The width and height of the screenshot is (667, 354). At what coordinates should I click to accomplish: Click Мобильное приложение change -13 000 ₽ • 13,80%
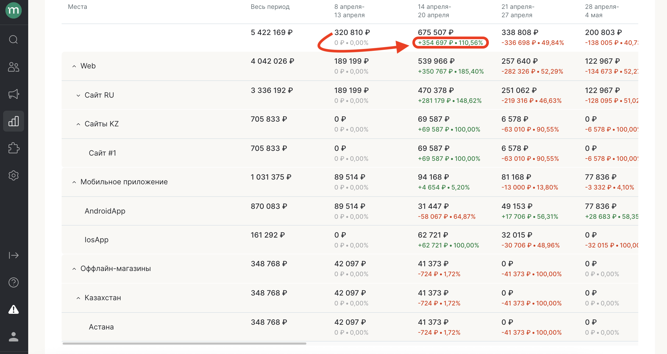click(530, 187)
